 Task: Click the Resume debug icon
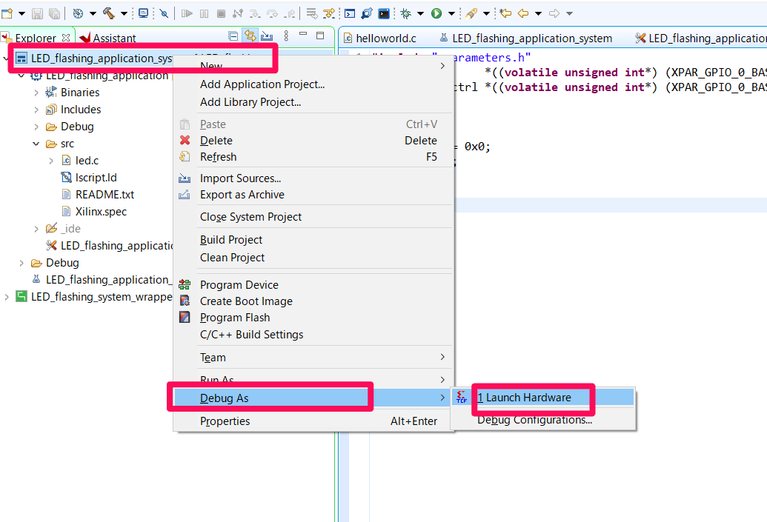coord(187,13)
